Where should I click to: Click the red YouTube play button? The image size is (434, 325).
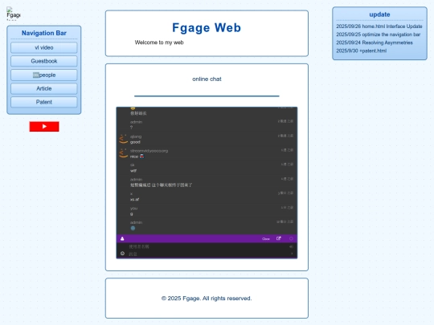coord(44,127)
